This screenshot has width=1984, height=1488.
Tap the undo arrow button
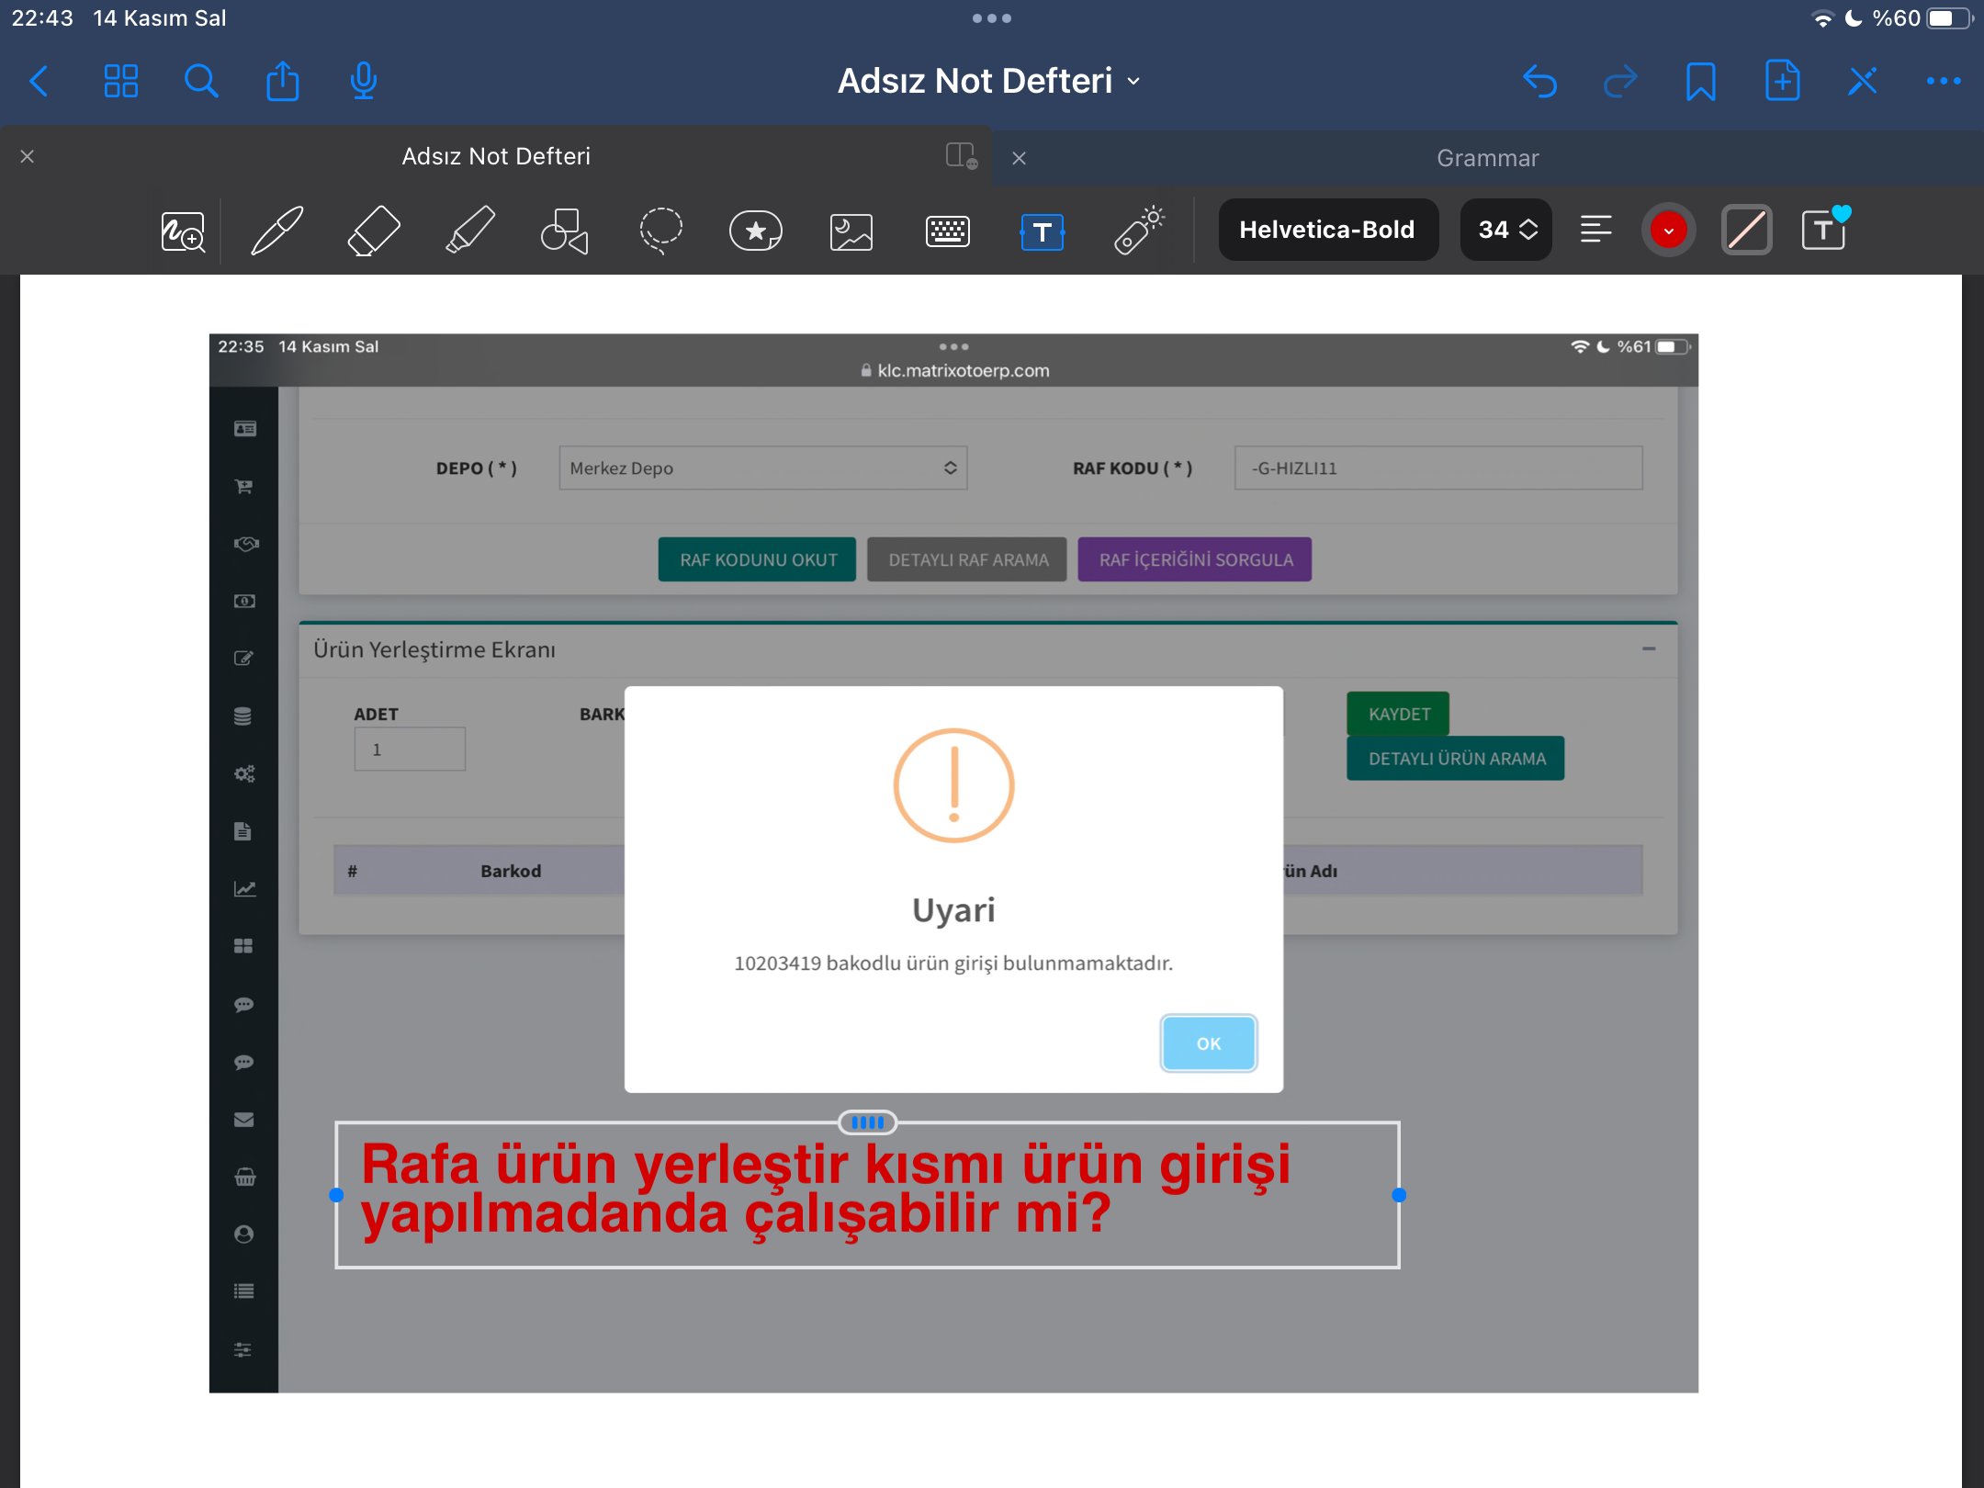[1539, 81]
